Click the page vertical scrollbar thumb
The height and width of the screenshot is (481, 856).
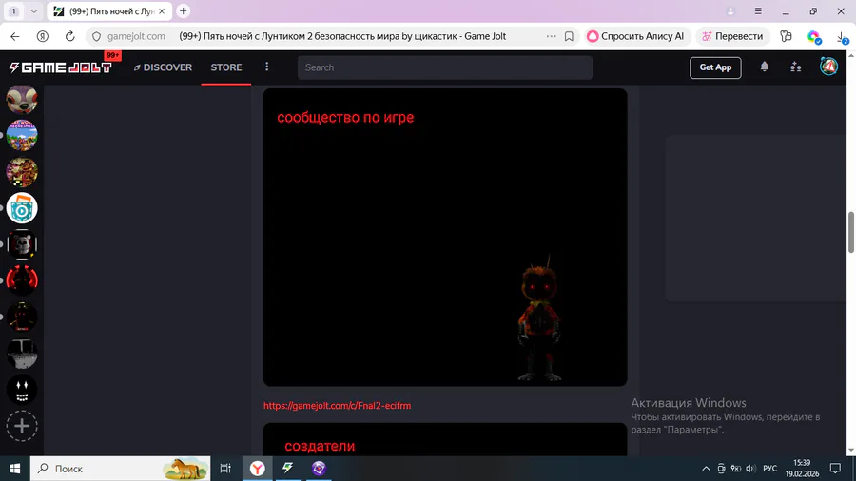click(x=851, y=232)
